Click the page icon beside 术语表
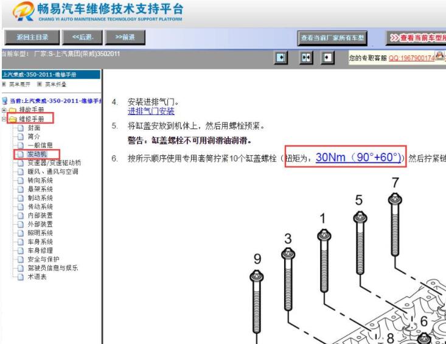Screen dimensions: 446x344 coord(21,277)
